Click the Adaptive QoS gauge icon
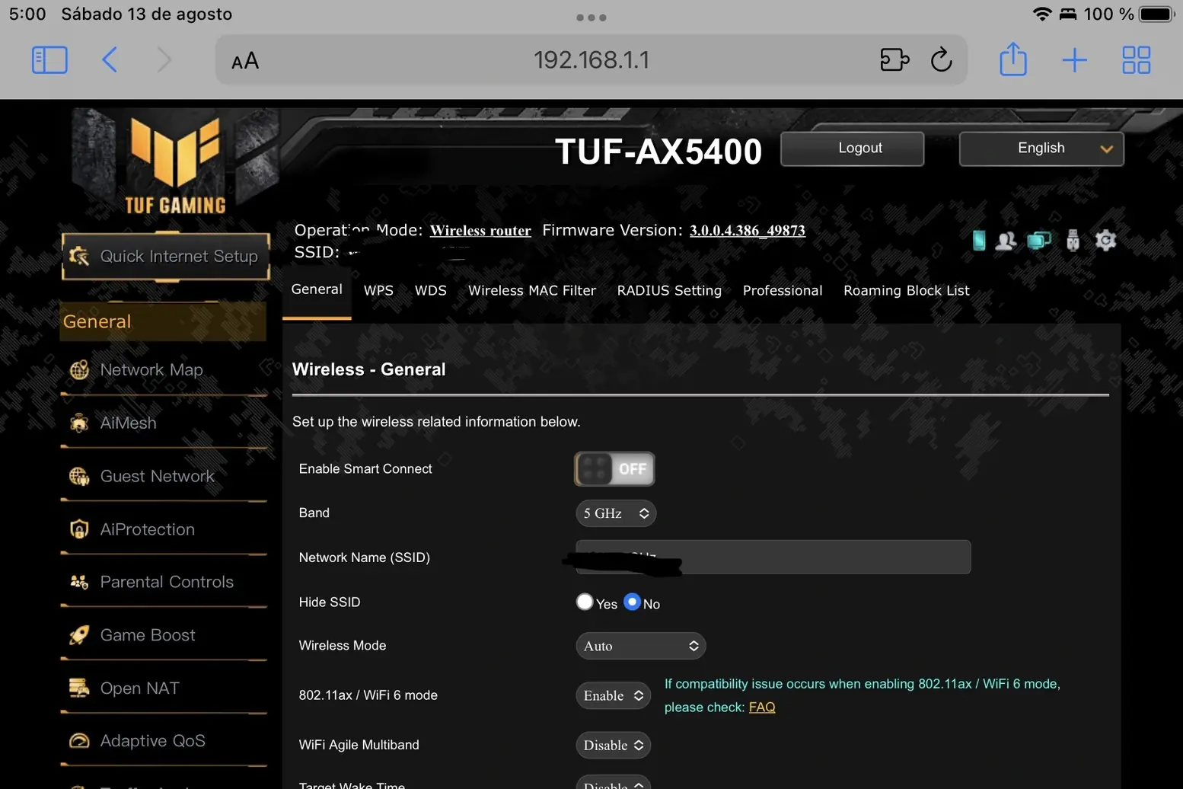The height and width of the screenshot is (789, 1183). pos(79,741)
